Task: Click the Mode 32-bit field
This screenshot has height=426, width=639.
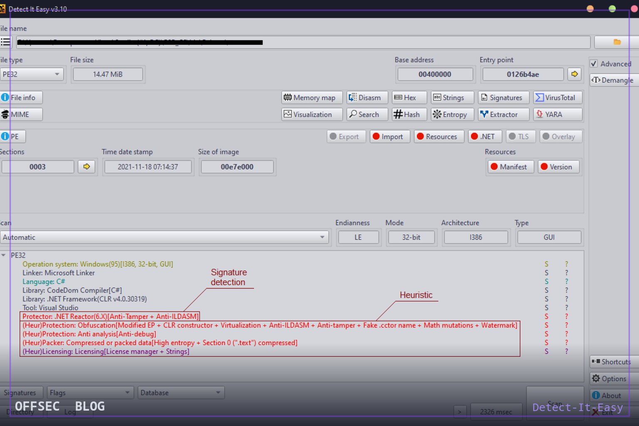Action: click(411, 237)
